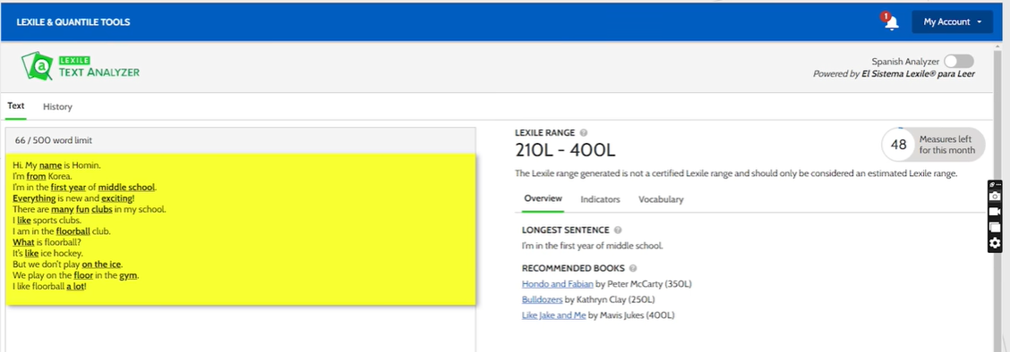Image resolution: width=1010 pixels, height=352 pixels.
Task: Click the underlined word 'floorball' in the text
Action: pos(73,231)
